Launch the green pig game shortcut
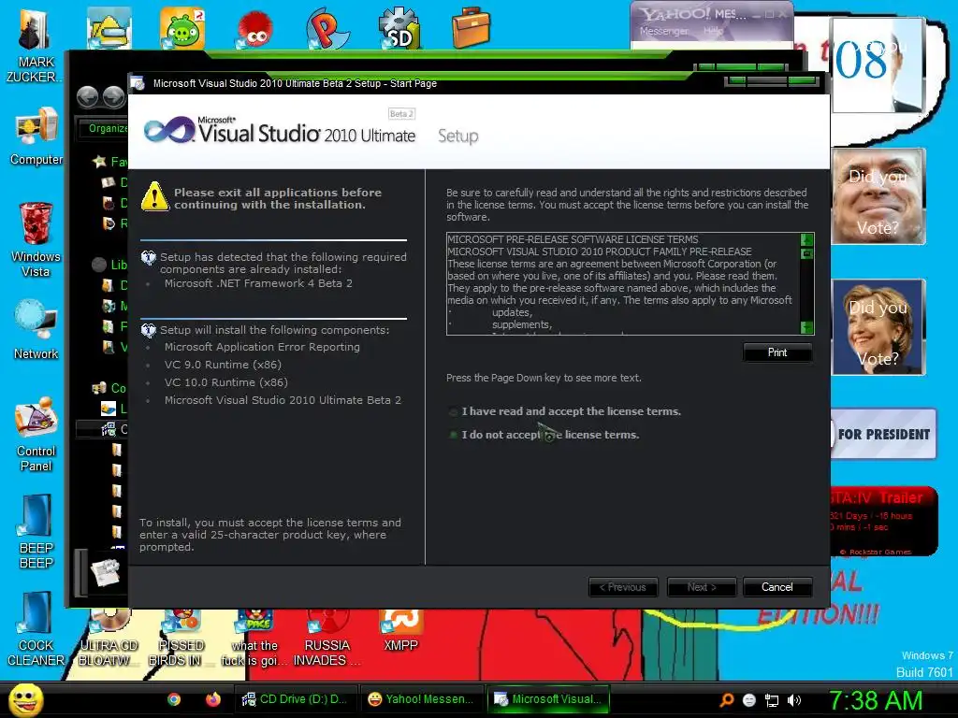This screenshot has width=958, height=718. 182,29
